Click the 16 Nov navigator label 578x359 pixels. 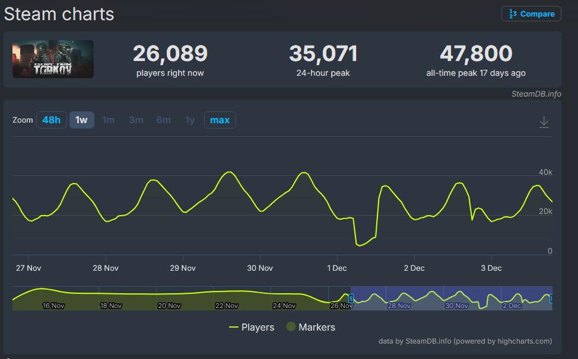(53, 306)
